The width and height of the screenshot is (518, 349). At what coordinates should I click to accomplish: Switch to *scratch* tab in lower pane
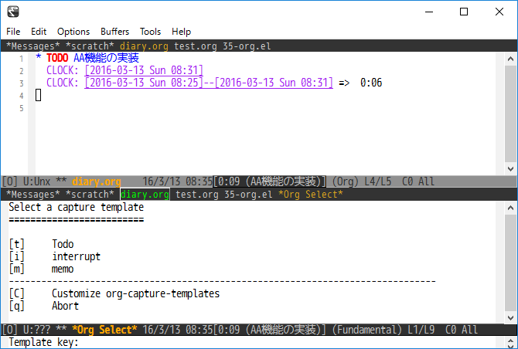[90, 195]
